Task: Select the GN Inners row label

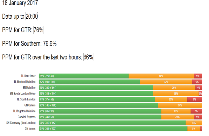Action: click(x=30, y=129)
